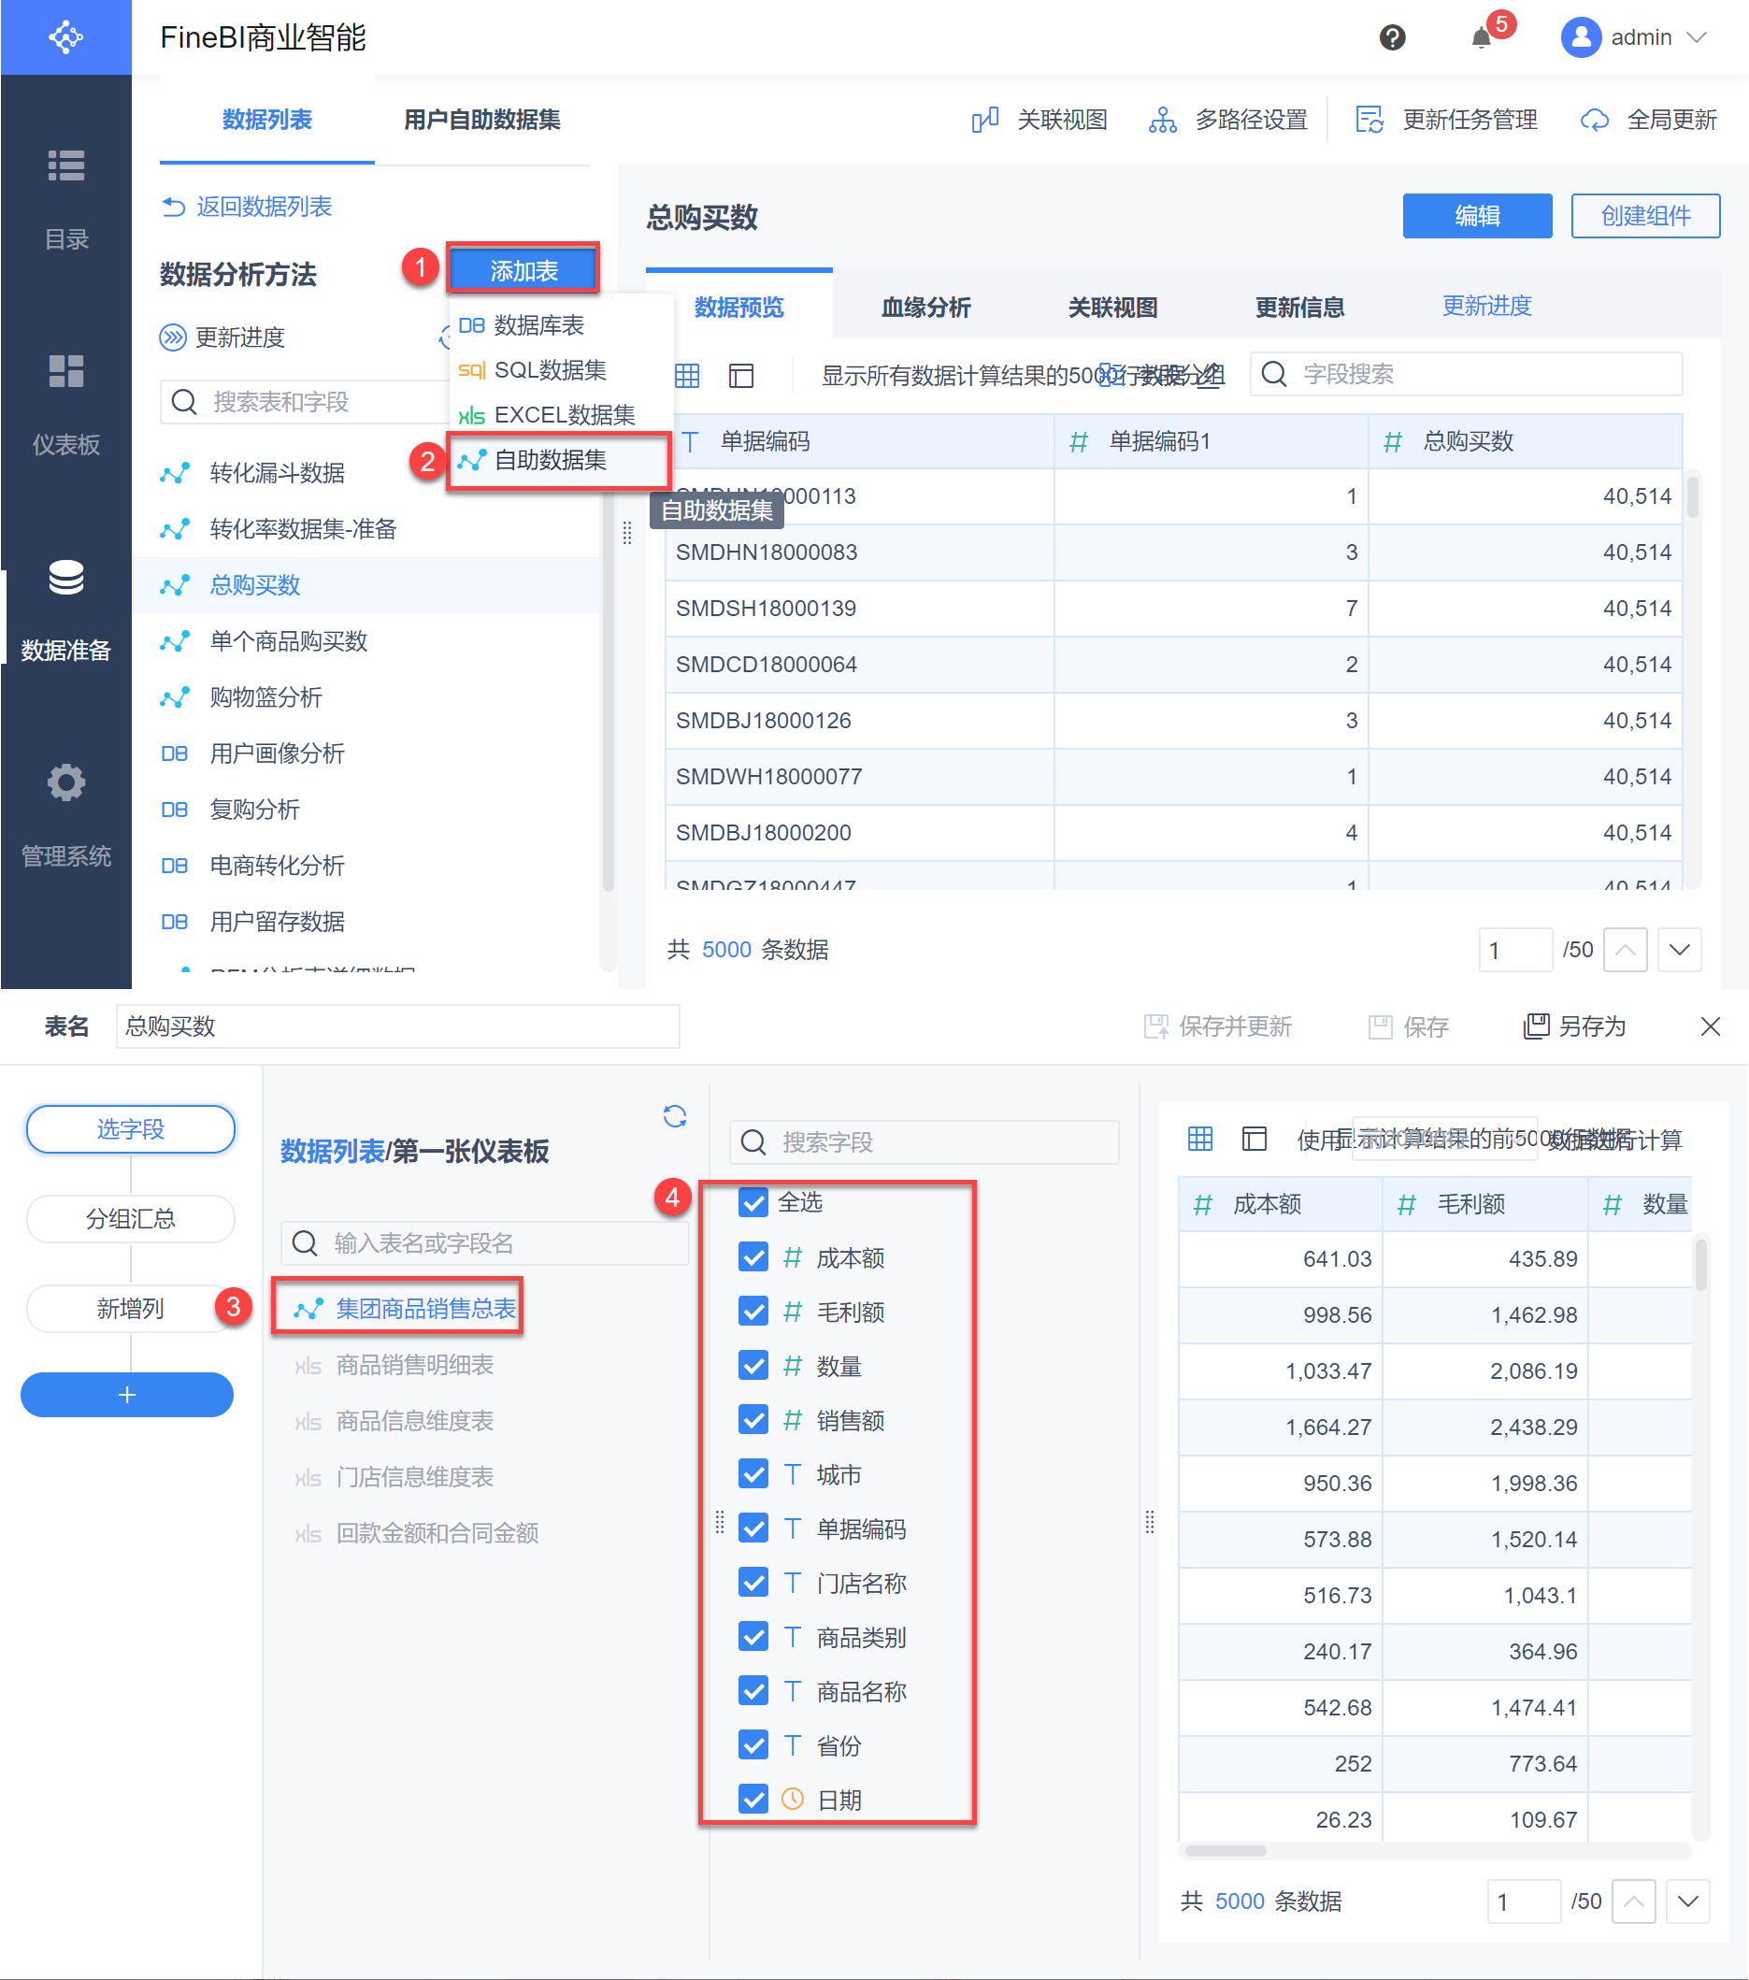Open the 管理系统 gear icon

65,782
